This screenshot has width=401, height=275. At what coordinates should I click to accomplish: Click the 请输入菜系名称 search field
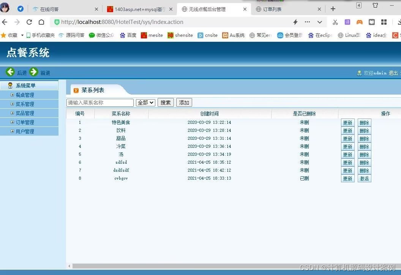[x=100, y=103]
